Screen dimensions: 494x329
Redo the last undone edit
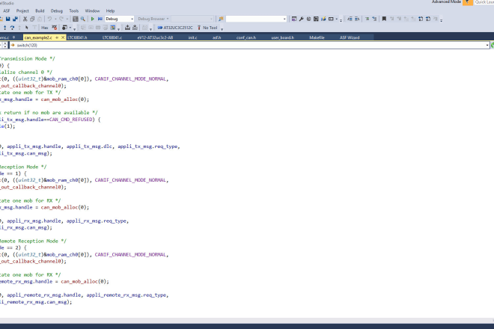pyautogui.click(x=61, y=19)
